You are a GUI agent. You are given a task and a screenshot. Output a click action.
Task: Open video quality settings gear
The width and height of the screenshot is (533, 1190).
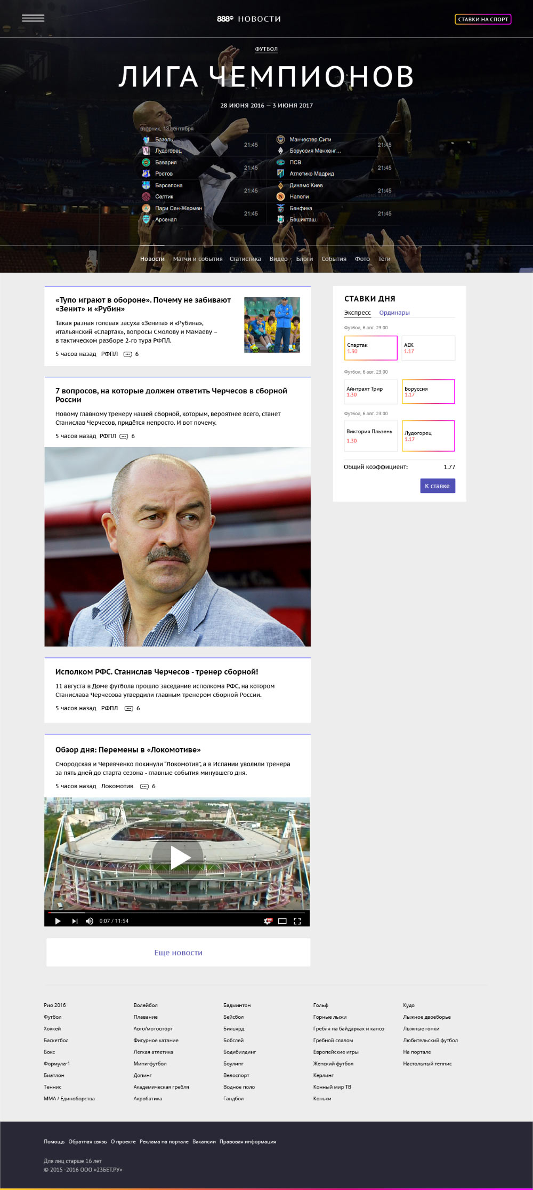(x=268, y=921)
